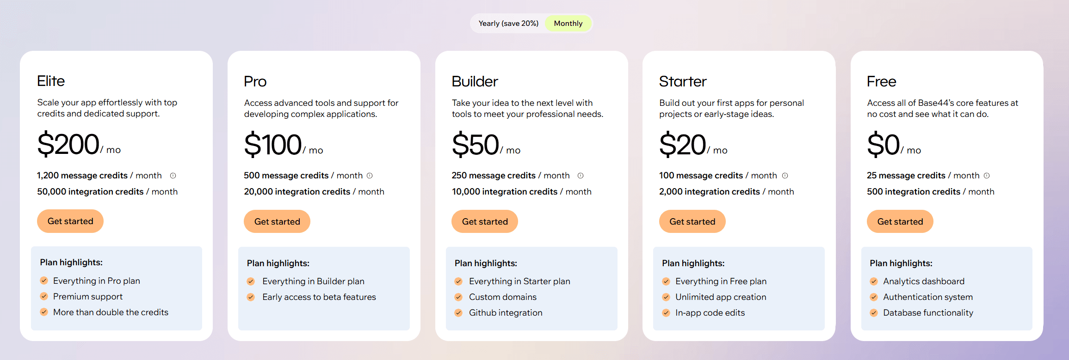Viewport: 1069px width, 360px height.
Task: Get started with the Elite plan
Action: [x=70, y=221]
